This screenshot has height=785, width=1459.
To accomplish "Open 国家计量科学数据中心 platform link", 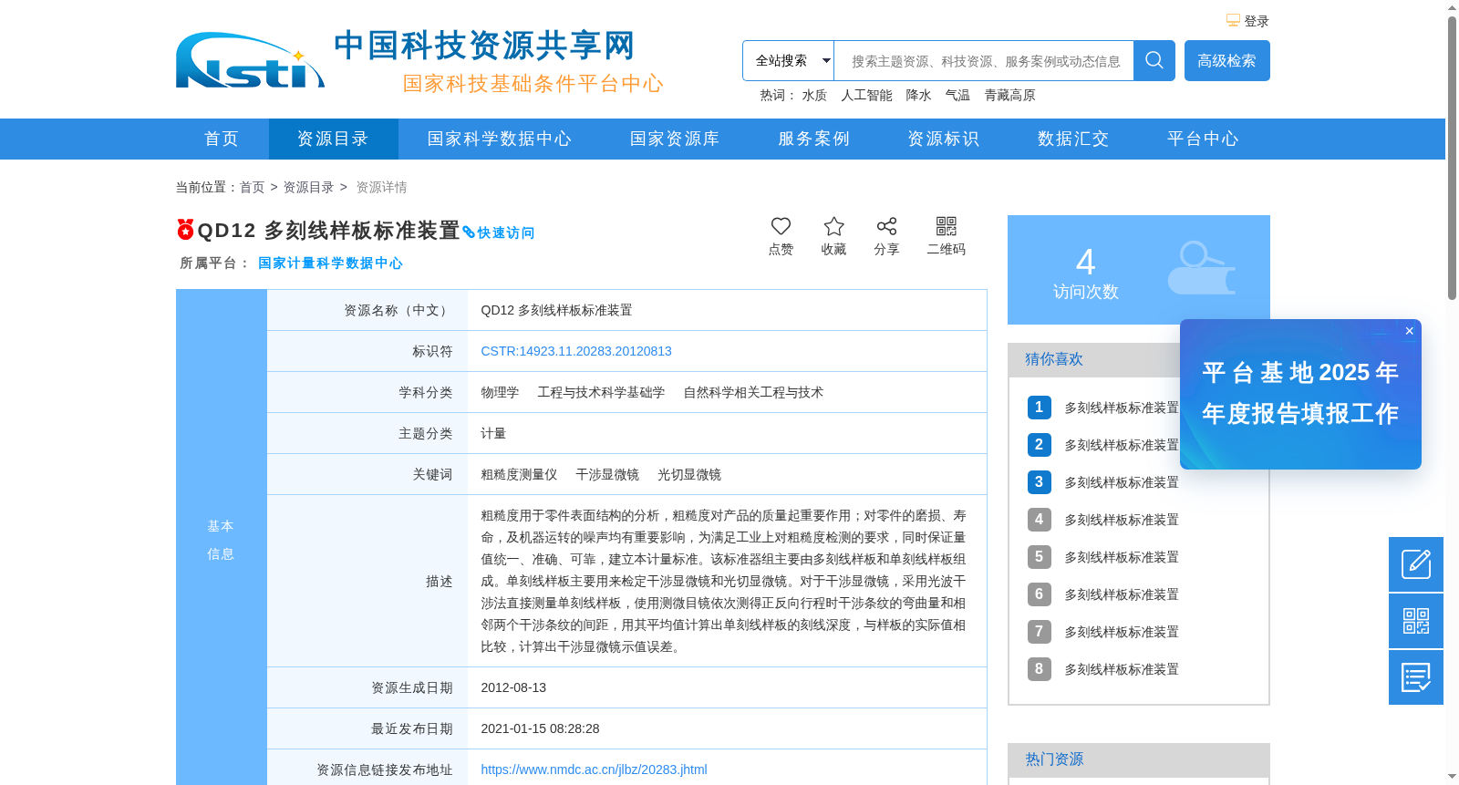I will (330, 263).
